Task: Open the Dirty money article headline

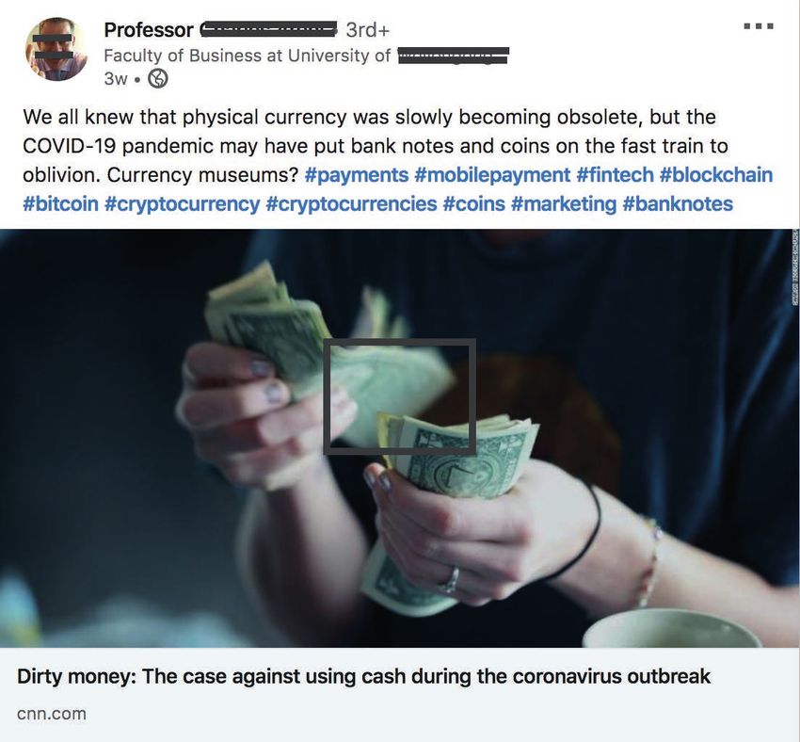Action: (x=364, y=676)
